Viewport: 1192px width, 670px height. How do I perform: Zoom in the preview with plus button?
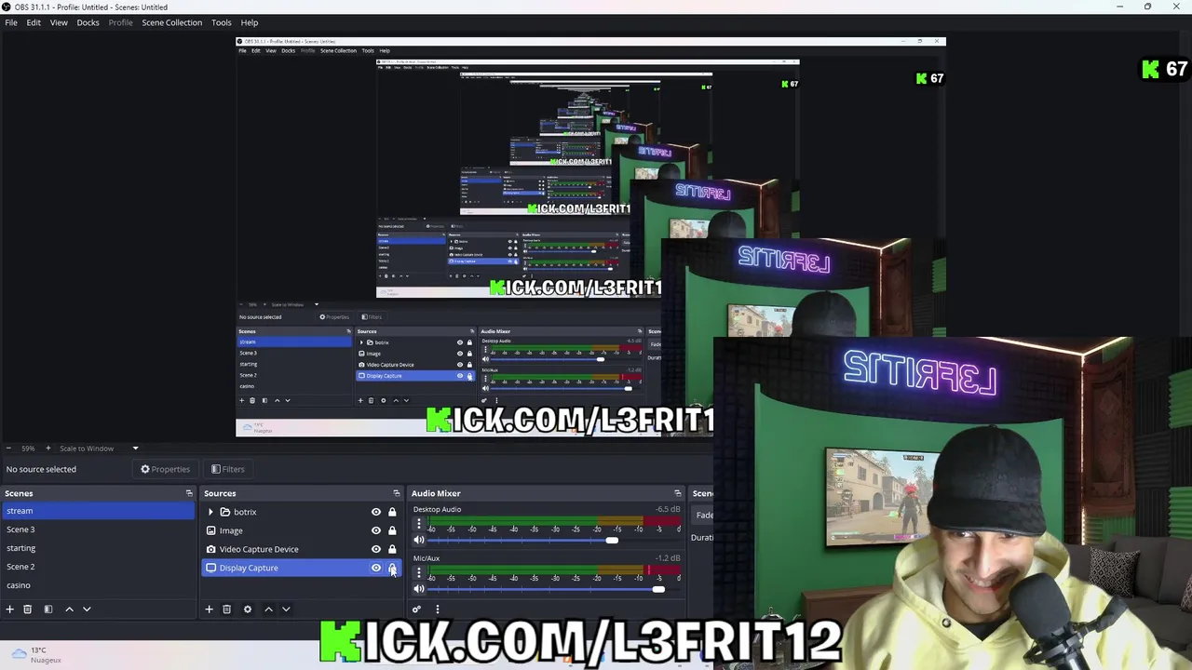click(x=48, y=449)
